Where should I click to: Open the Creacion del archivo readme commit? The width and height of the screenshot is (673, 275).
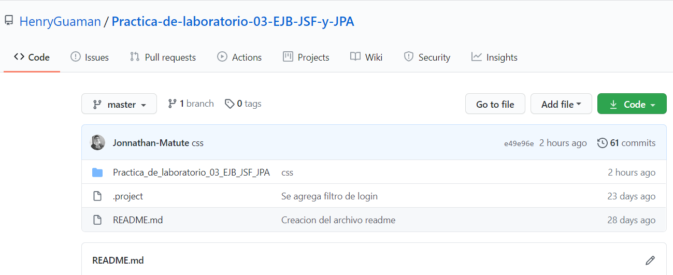pos(338,220)
